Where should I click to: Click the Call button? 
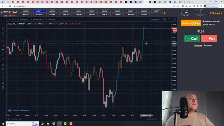(192, 38)
